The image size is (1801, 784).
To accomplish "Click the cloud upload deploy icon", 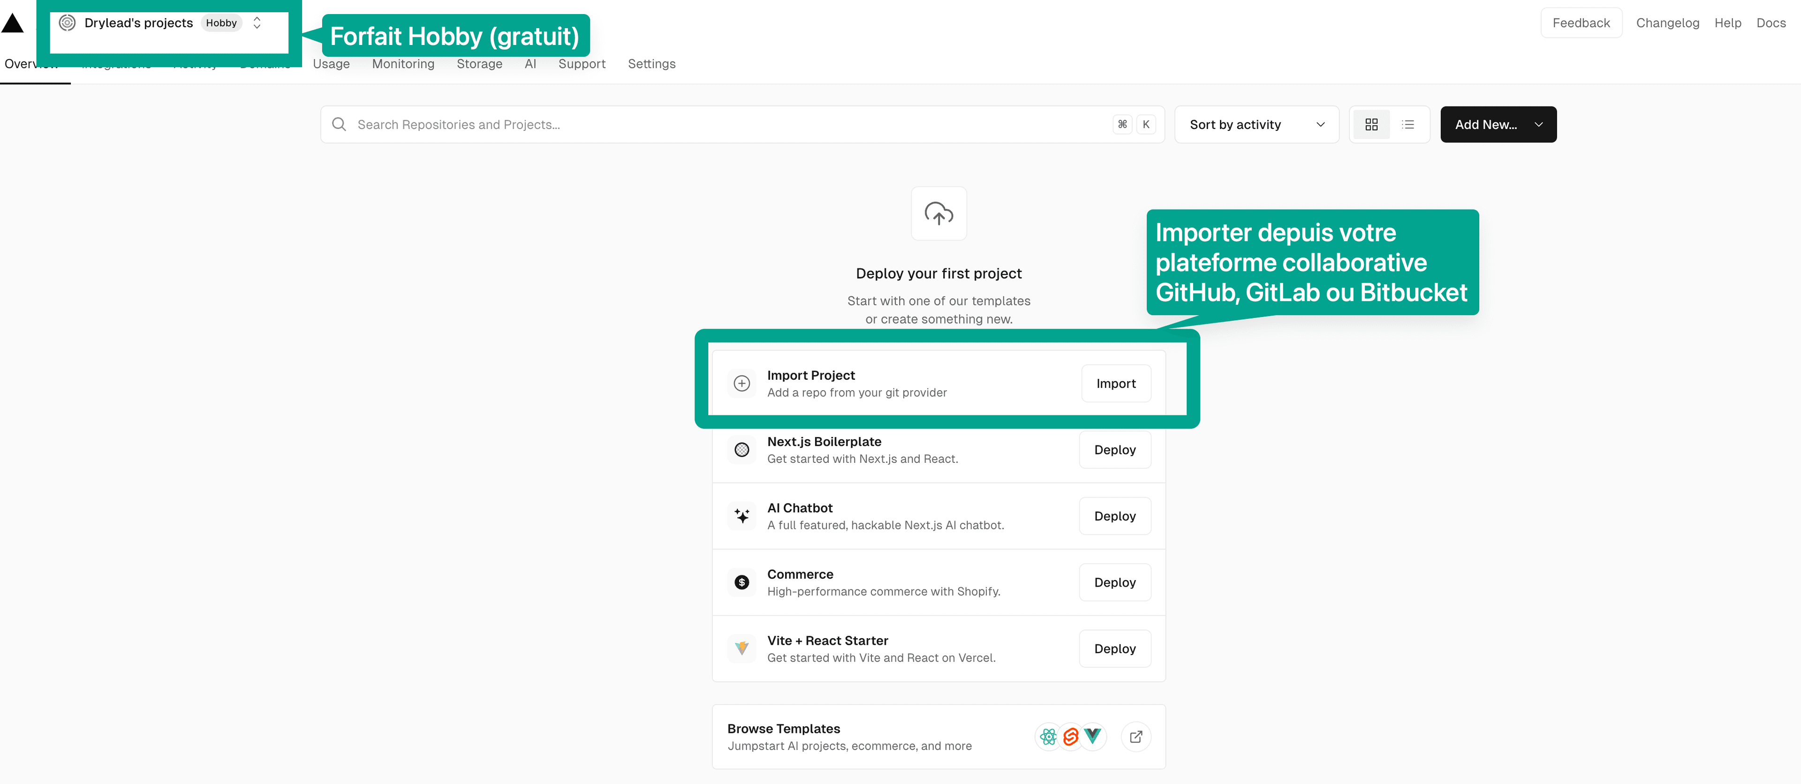I will 939,213.
